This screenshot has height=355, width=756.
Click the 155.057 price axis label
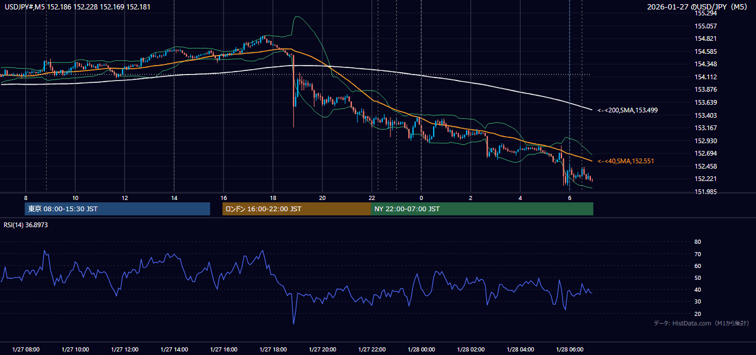pyautogui.click(x=706, y=26)
